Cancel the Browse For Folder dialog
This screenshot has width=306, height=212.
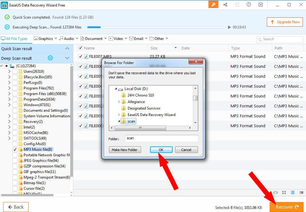pyautogui.click(x=186, y=150)
